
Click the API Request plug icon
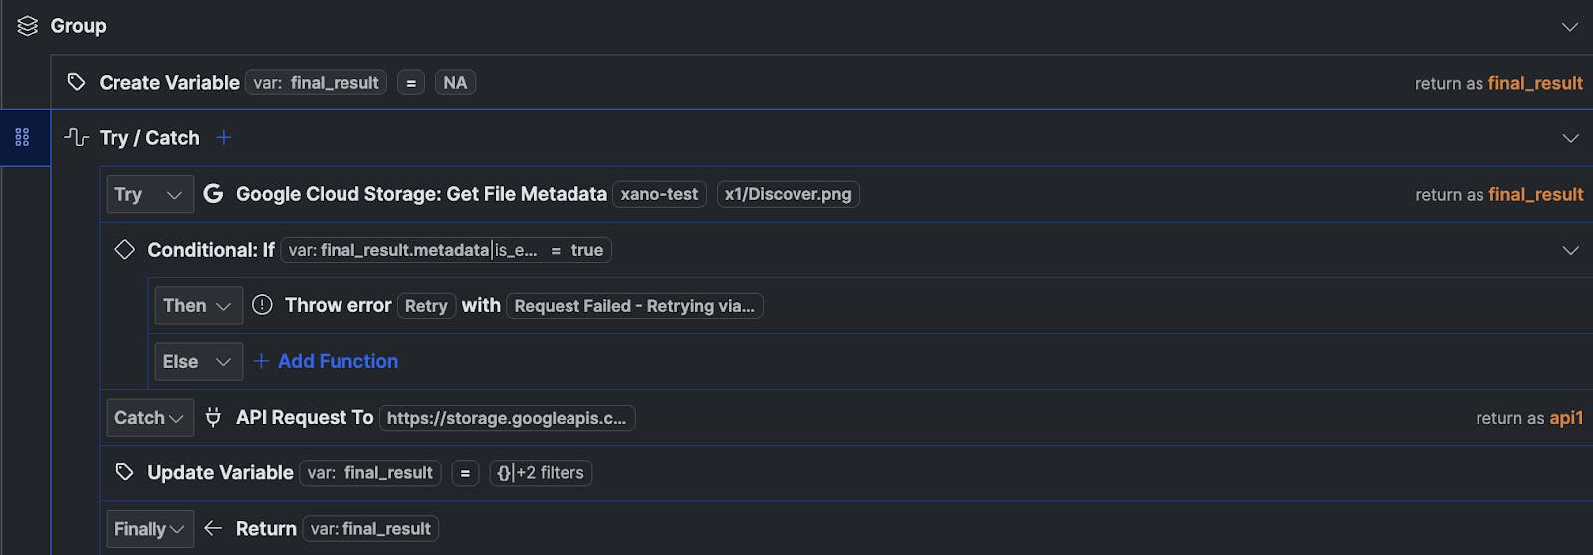point(213,417)
